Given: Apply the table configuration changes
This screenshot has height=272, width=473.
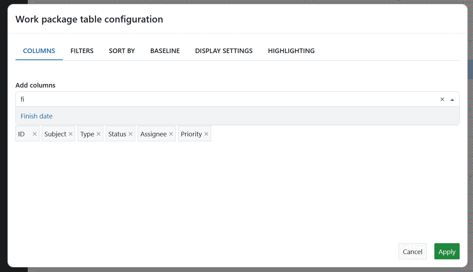Looking at the screenshot, I should click(447, 251).
